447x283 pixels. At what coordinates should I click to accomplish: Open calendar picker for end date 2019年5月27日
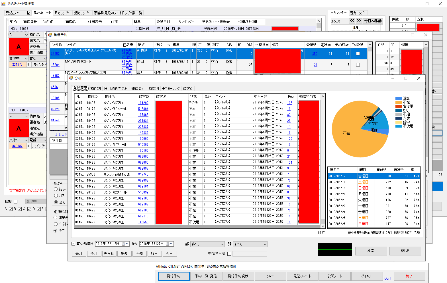pyautogui.click(x=169, y=244)
